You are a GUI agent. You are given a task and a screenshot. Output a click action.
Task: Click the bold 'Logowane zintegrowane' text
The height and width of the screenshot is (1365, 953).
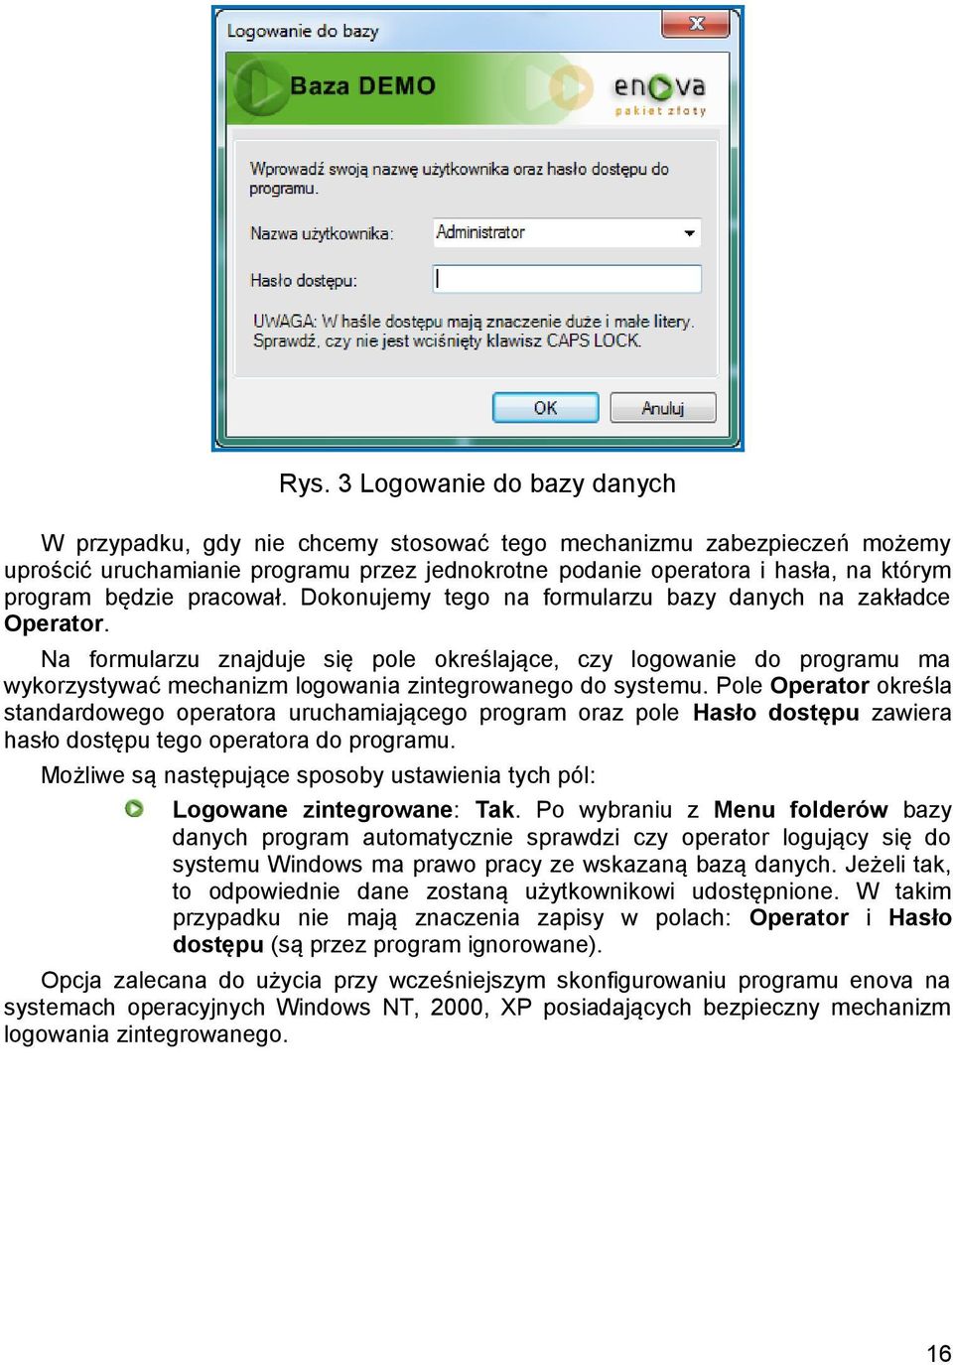[313, 810]
